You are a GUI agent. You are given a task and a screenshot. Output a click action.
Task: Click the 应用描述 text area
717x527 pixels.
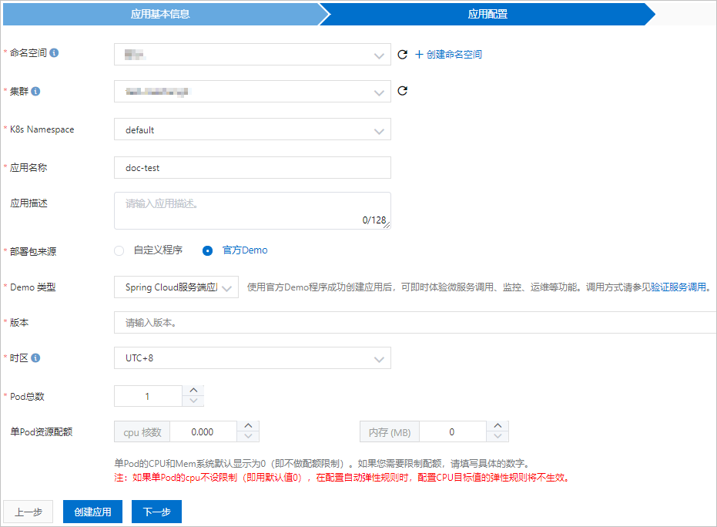(253, 210)
